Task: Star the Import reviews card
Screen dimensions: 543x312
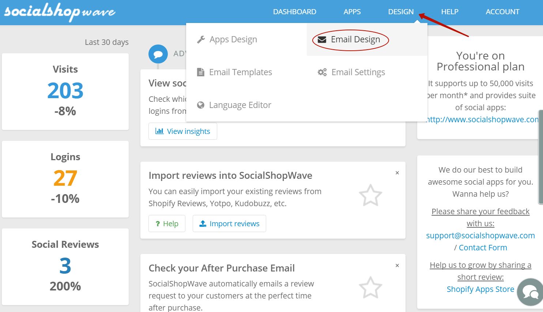Action: [x=370, y=195]
